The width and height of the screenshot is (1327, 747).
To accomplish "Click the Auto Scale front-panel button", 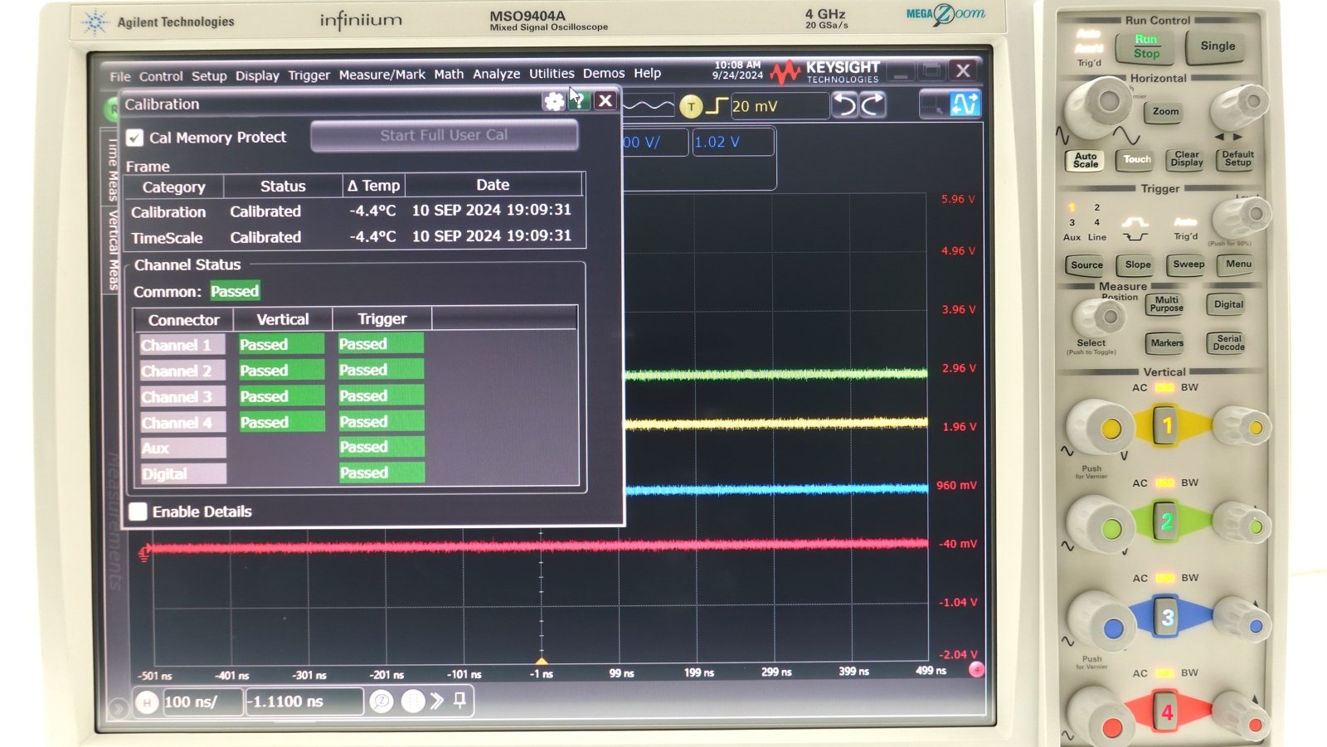I will tap(1085, 160).
